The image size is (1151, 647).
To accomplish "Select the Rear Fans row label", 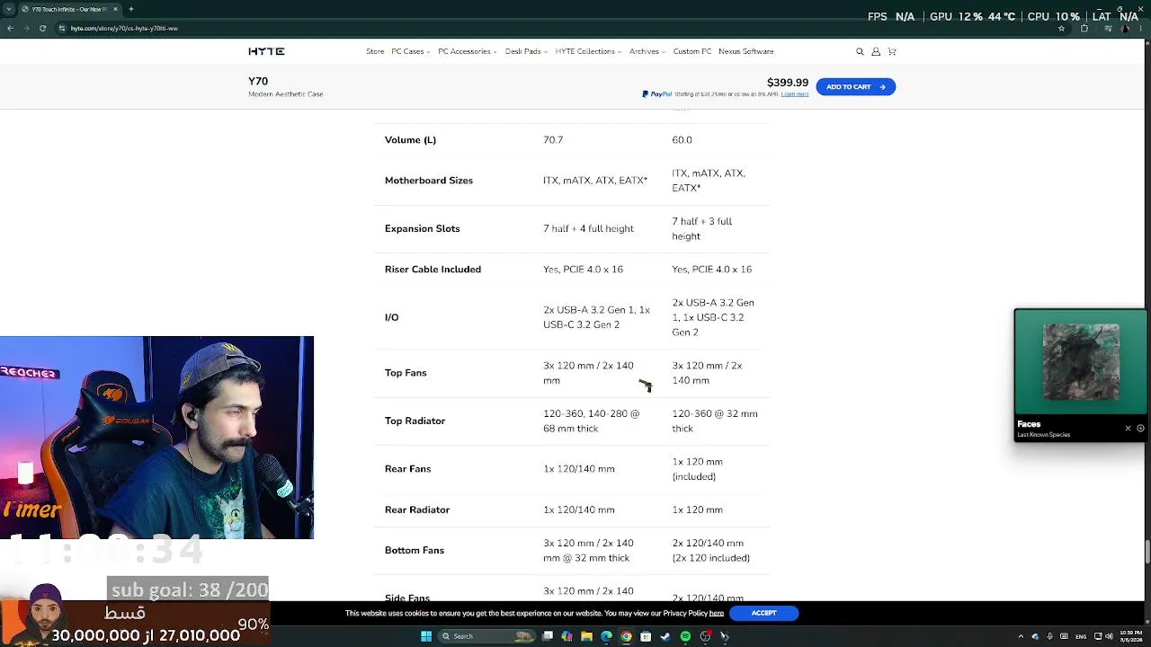I will [x=407, y=469].
